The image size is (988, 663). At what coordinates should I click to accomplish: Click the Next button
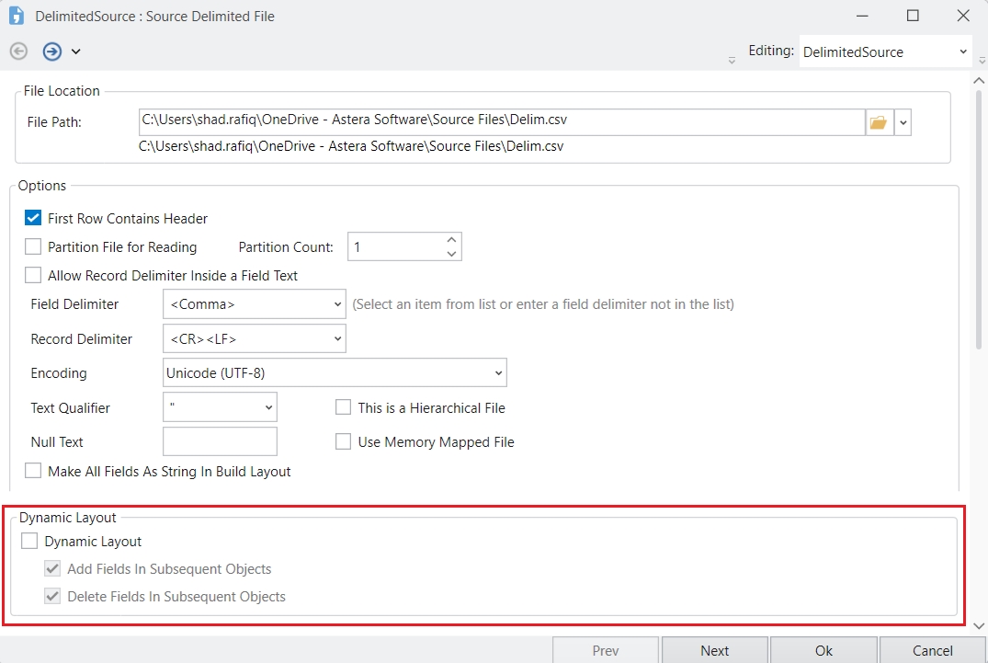(x=714, y=650)
